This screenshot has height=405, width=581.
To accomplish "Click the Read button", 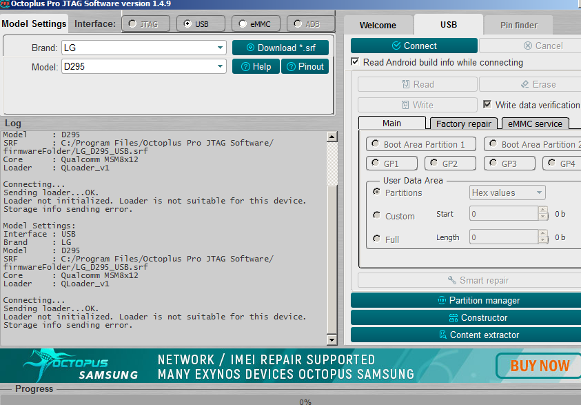I will click(417, 84).
